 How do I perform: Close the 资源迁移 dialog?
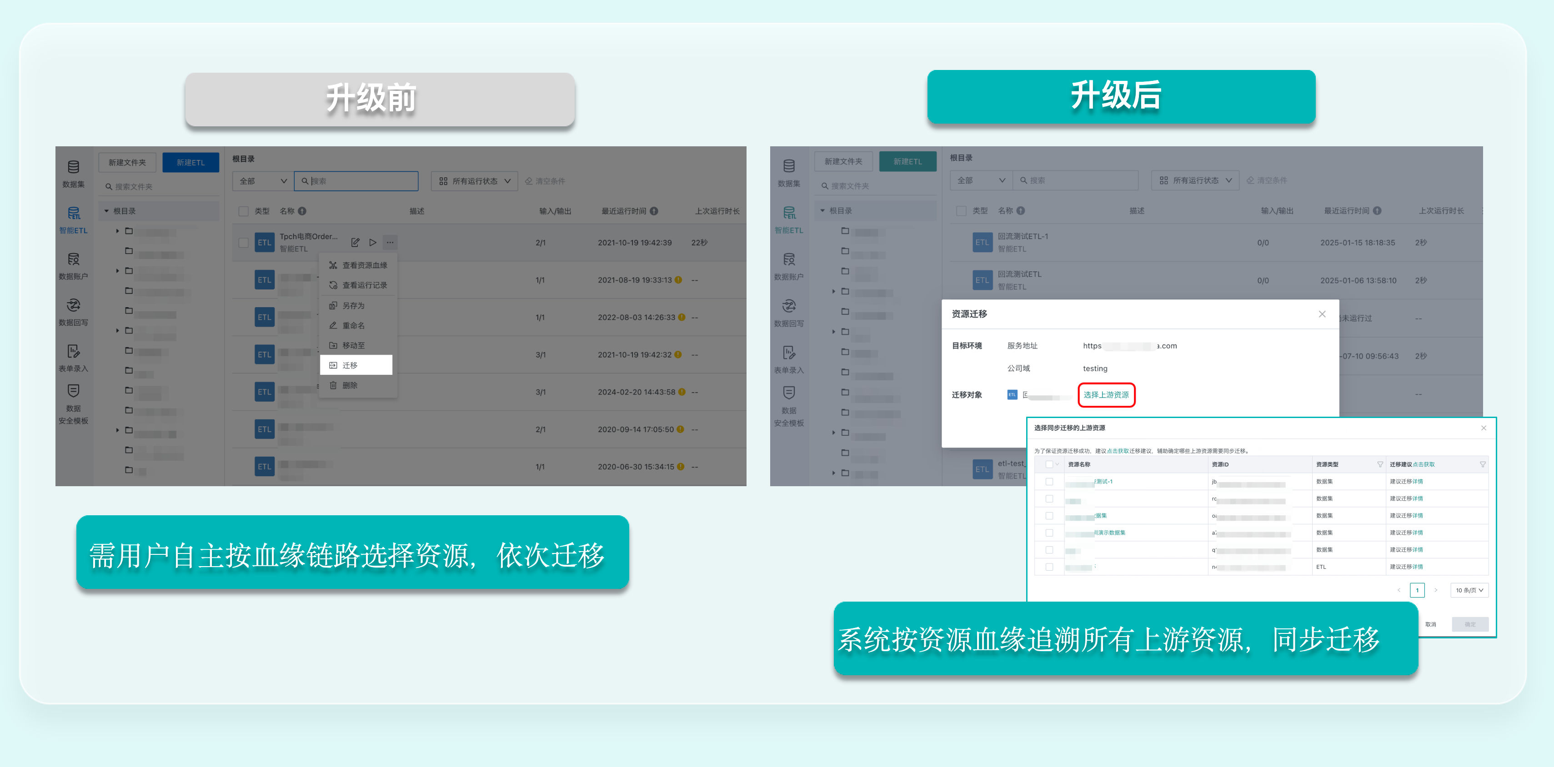click(1322, 314)
